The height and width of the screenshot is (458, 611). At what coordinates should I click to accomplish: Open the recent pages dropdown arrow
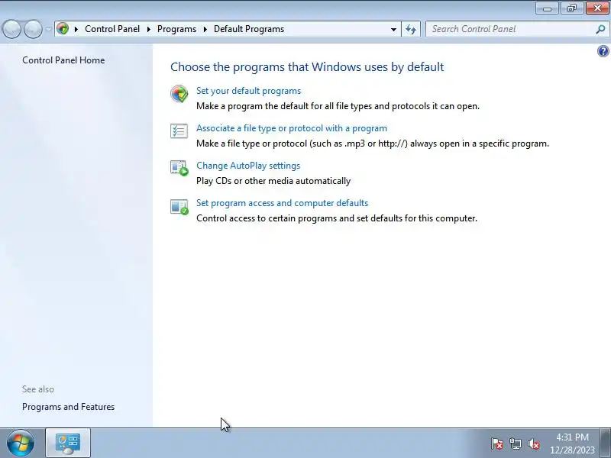tap(48, 29)
